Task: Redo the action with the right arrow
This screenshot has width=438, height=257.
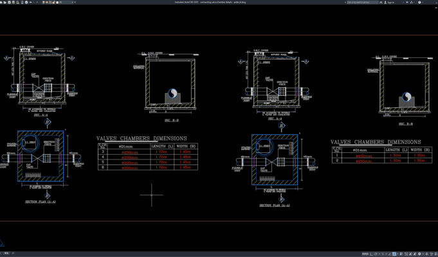Action: click(37, 2)
